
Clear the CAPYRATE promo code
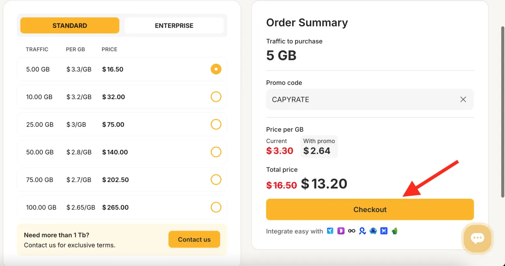coord(463,100)
